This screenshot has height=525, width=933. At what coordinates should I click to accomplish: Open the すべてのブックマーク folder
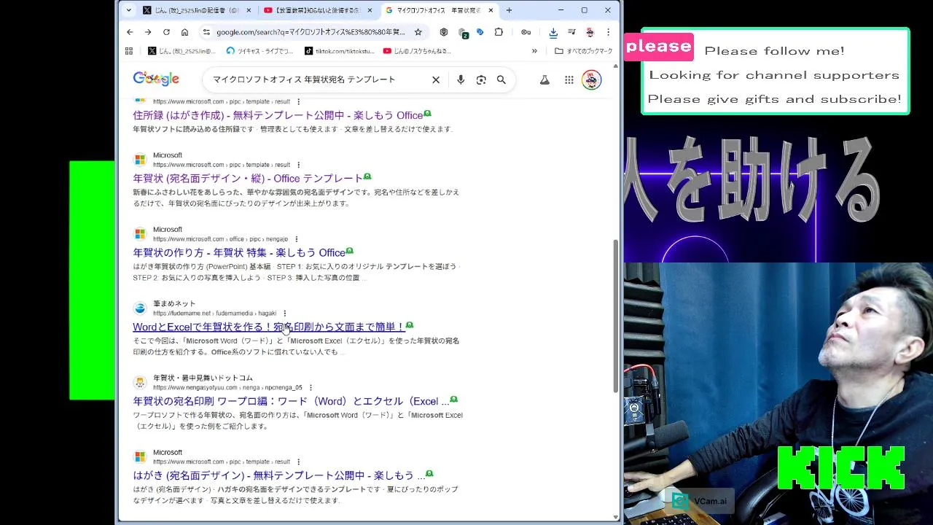[583, 51]
